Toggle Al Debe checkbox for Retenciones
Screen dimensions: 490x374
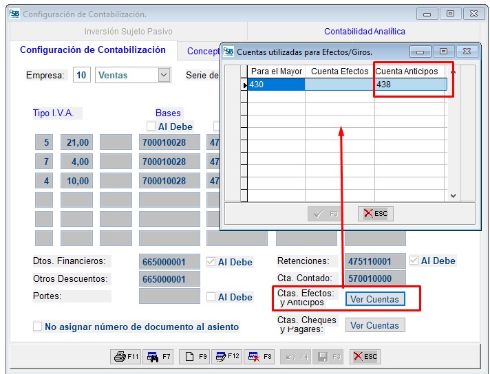414,261
